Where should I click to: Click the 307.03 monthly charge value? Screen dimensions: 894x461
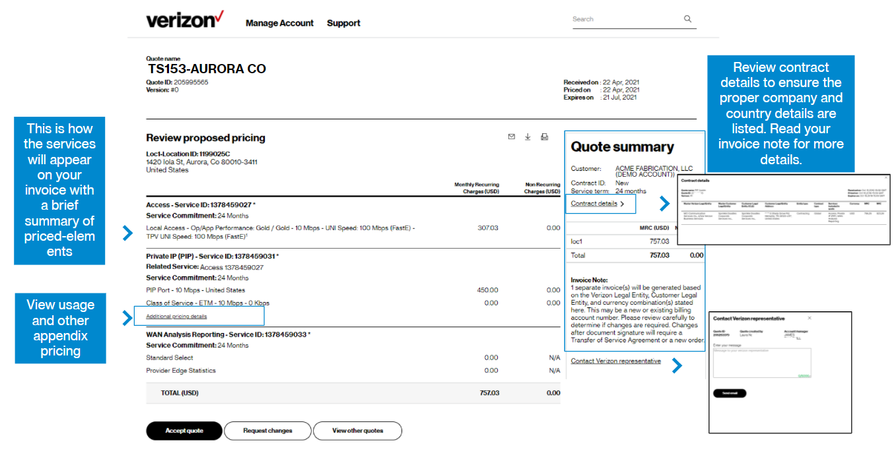488,228
